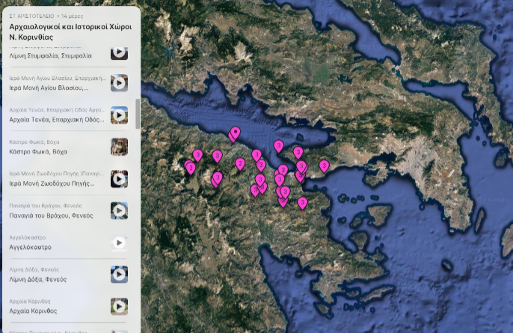Play the Ιερά Μονή Ζωοδόχου Πηγής thumbnail
This screenshot has width=513, height=333.
point(119,179)
